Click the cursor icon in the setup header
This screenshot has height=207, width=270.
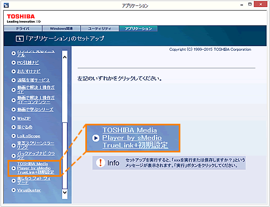(19, 38)
